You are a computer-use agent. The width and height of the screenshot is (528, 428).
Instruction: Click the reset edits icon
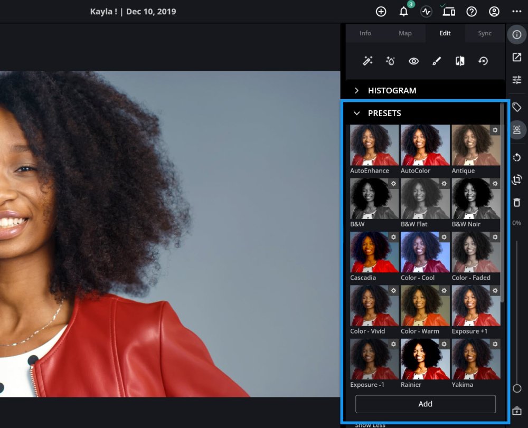point(483,61)
